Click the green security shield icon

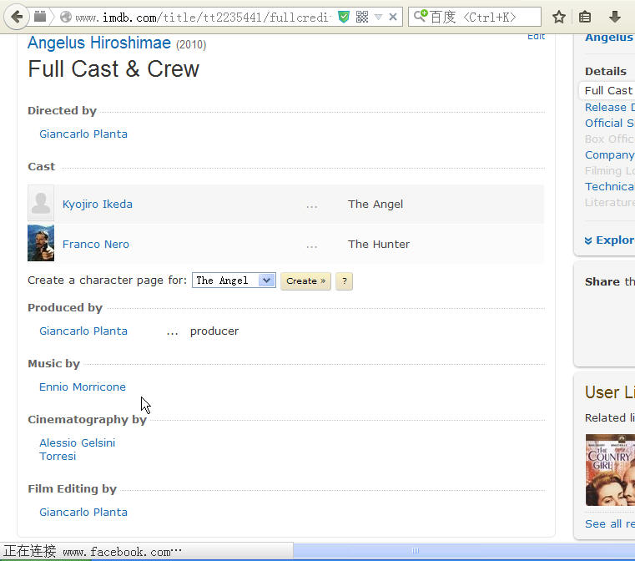pos(344,17)
